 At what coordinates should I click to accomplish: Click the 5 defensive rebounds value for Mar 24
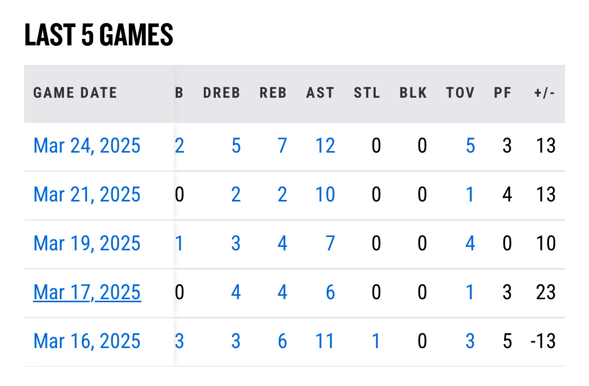pos(236,146)
